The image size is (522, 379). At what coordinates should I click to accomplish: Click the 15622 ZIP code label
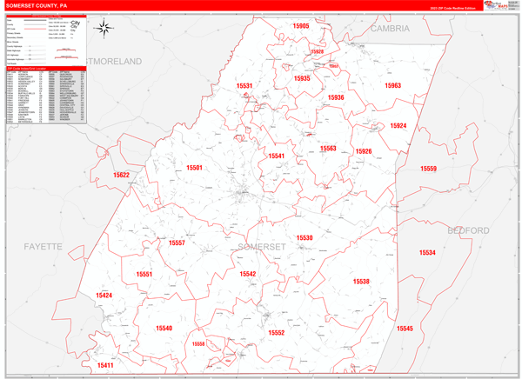click(x=120, y=176)
